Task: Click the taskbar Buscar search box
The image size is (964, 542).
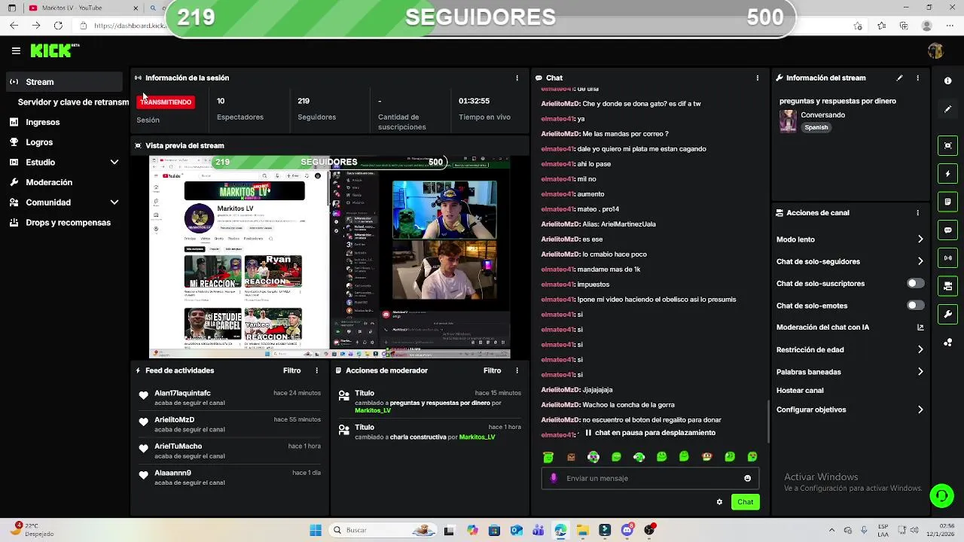Action: pyautogui.click(x=382, y=530)
